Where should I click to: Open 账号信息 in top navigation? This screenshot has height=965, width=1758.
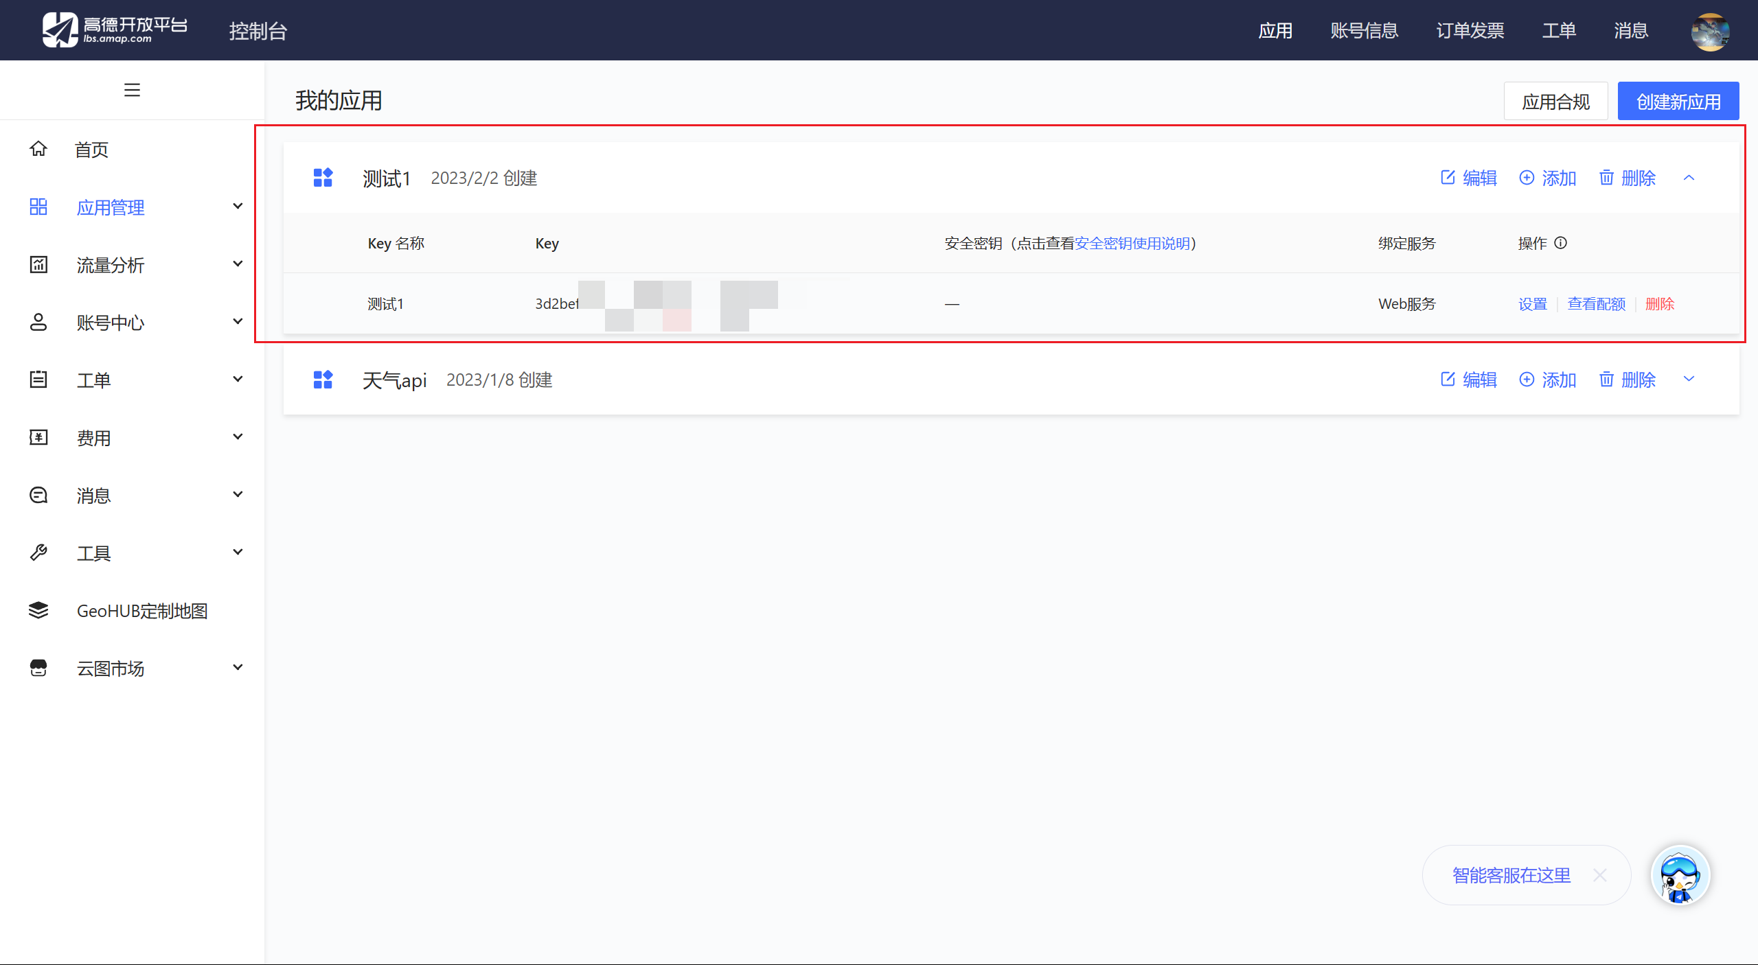1364,31
